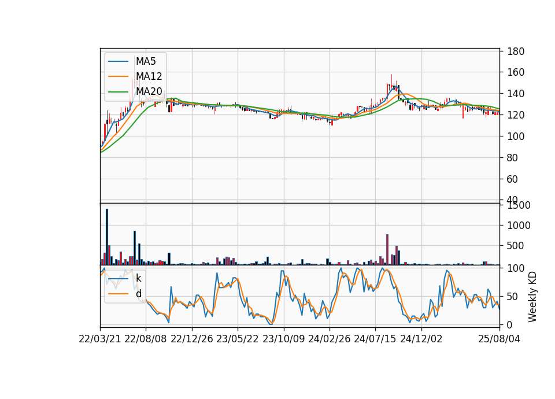The image size is (555, 399).
Task: Click the 50 tick on KD axis
Action: click(x=513, y=296)
